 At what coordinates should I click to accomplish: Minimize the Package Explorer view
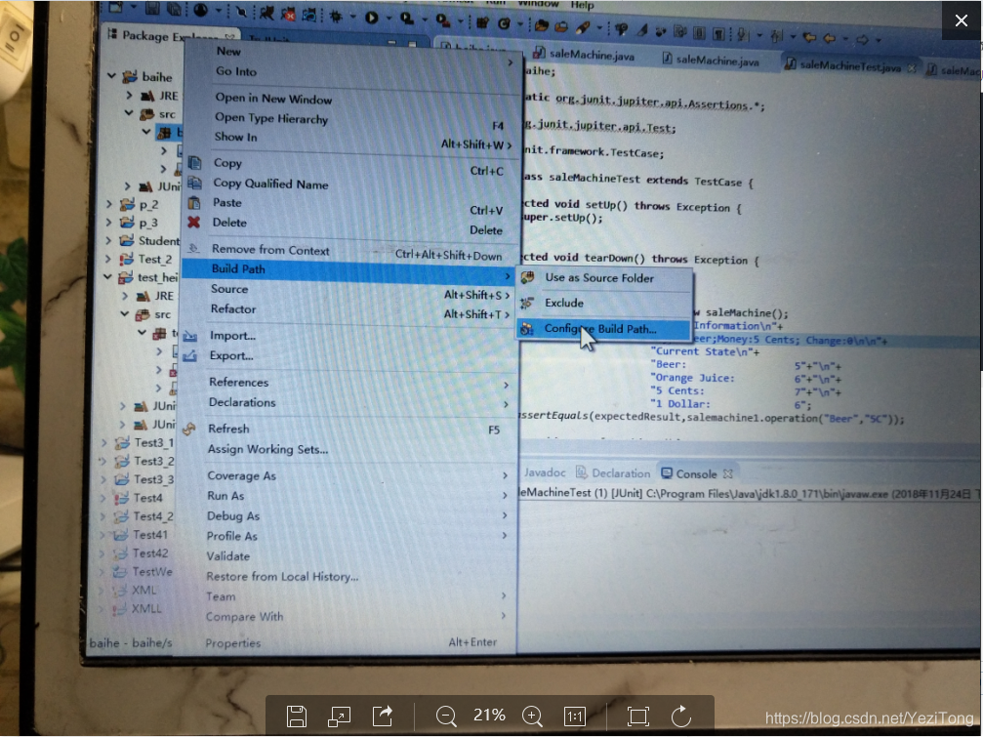(x=391, y=43)
